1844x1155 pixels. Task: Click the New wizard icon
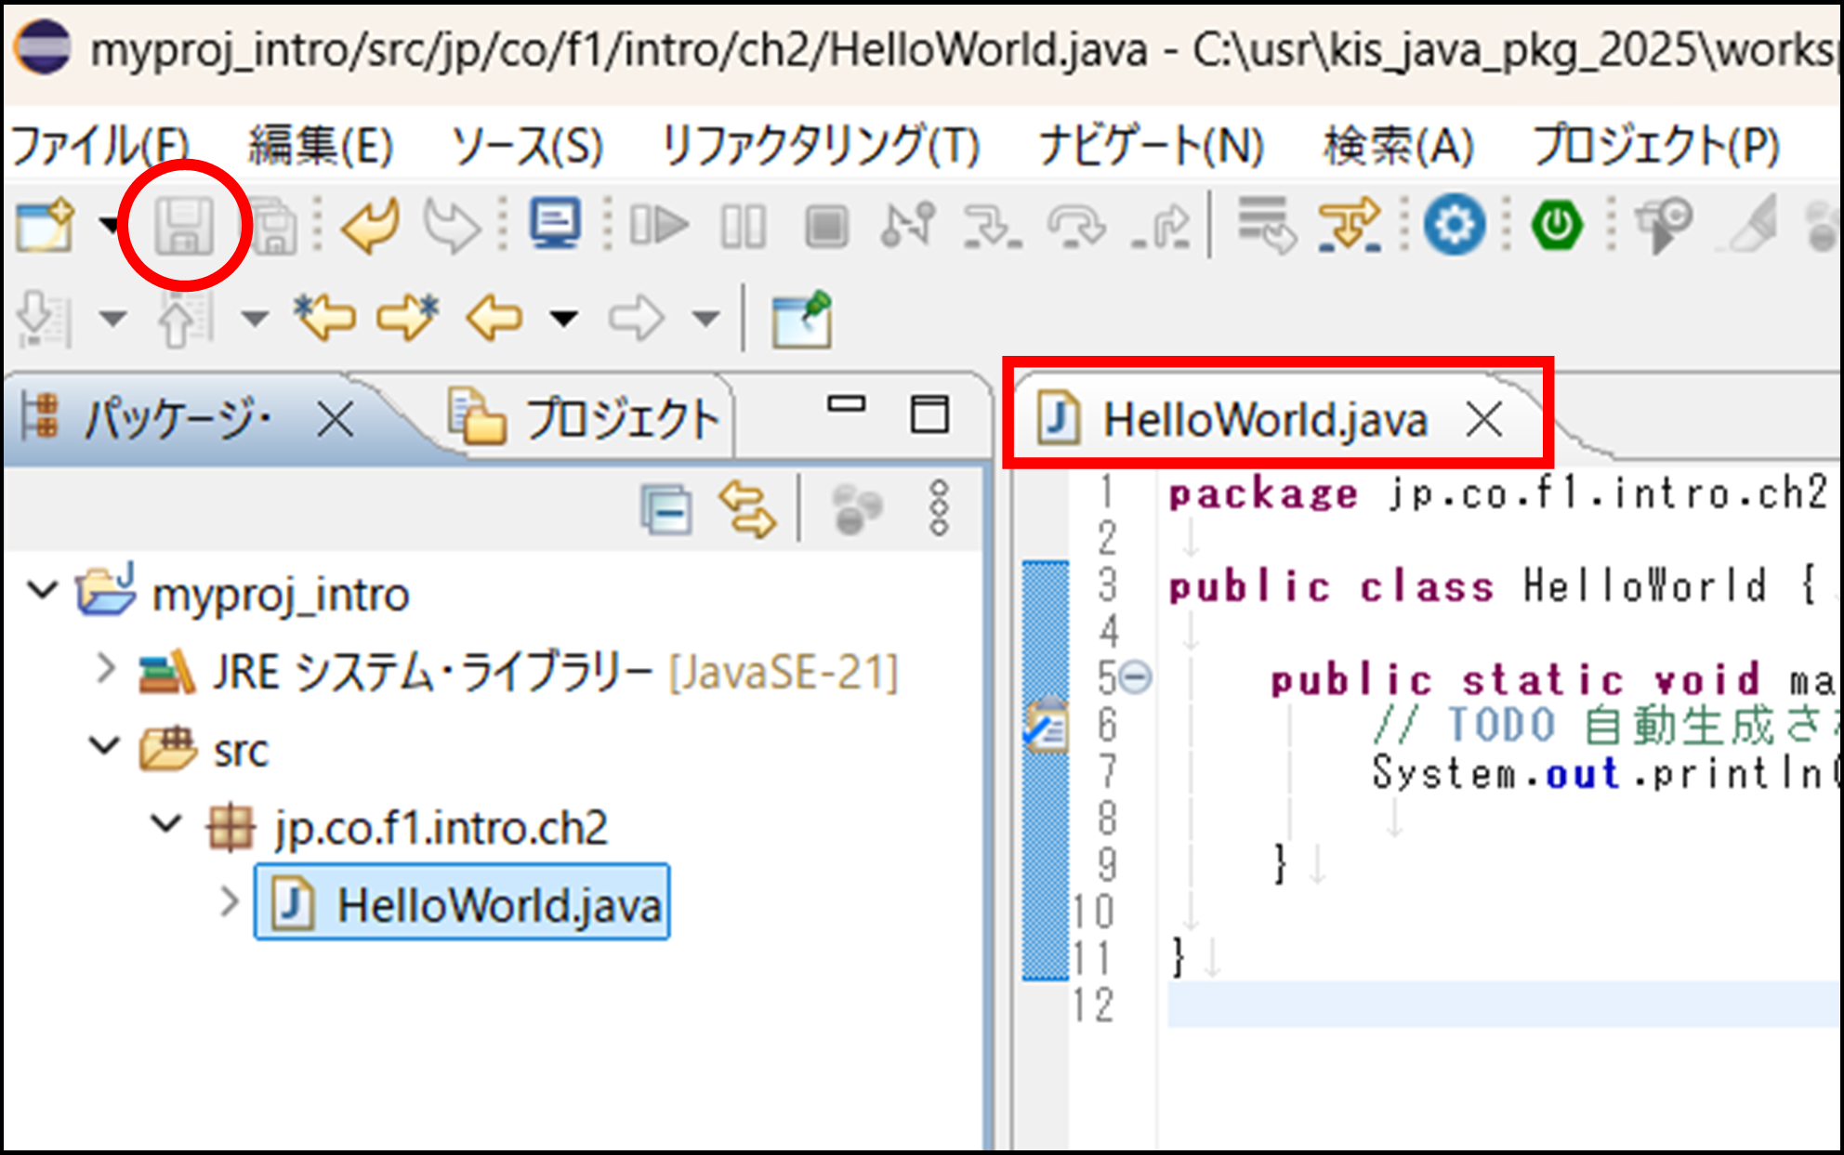[45, 226]
